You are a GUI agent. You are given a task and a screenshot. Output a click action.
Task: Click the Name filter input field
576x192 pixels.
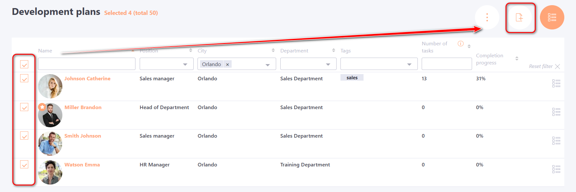click(x=87, y=64)
